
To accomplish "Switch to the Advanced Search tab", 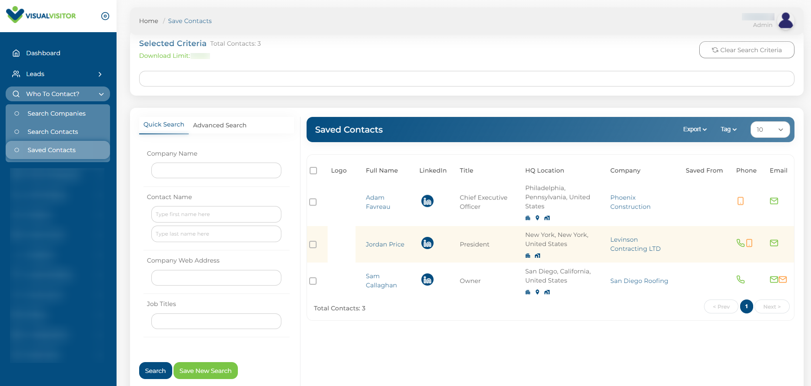I will (220, 125).
